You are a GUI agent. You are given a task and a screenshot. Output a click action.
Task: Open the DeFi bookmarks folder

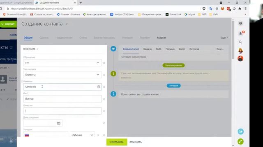coord(214,15)
